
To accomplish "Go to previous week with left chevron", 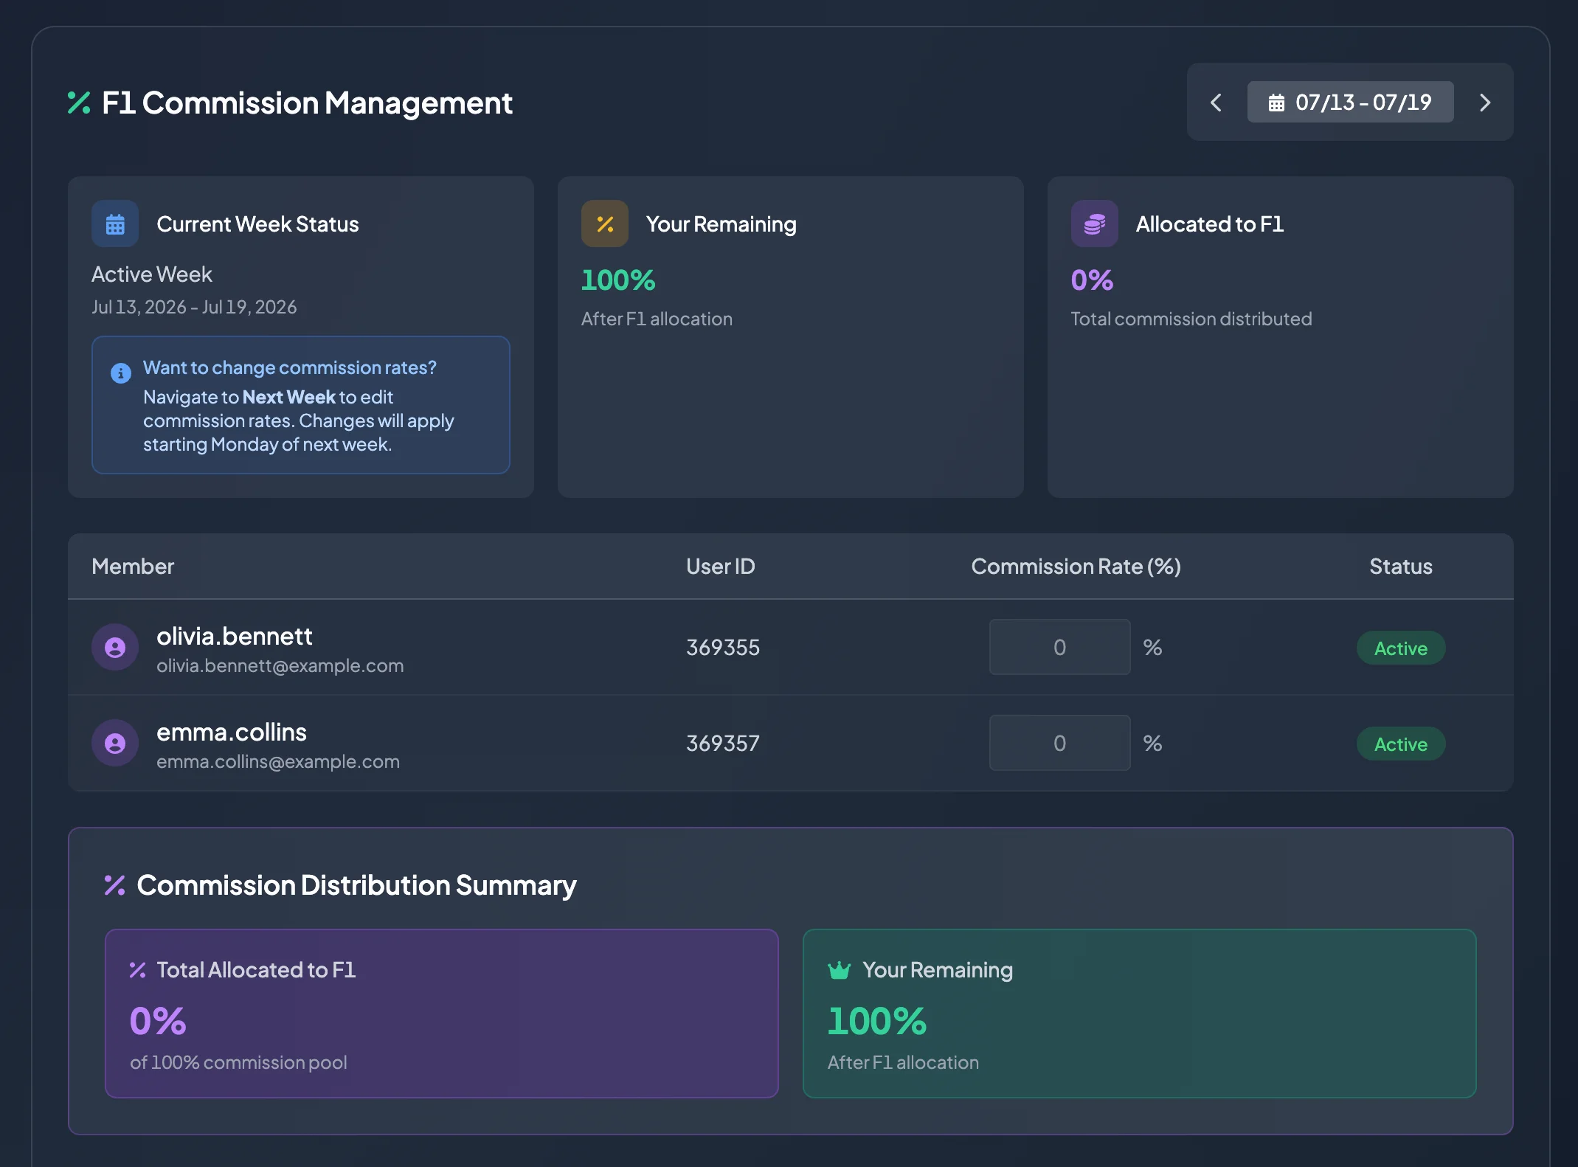I will (x=1217, y=103).
